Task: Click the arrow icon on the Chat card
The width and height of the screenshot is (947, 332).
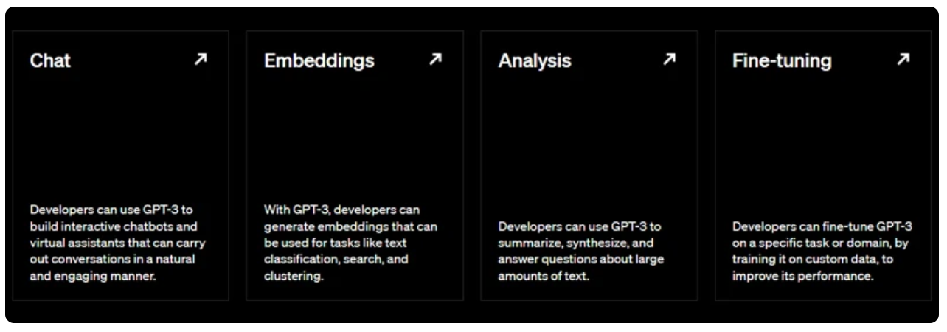Action: [x=201, y=60]
